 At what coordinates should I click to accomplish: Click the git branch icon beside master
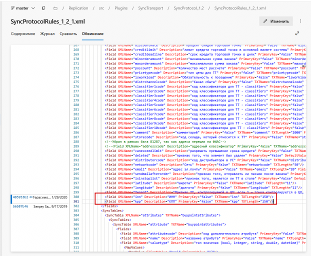[12, 8]
